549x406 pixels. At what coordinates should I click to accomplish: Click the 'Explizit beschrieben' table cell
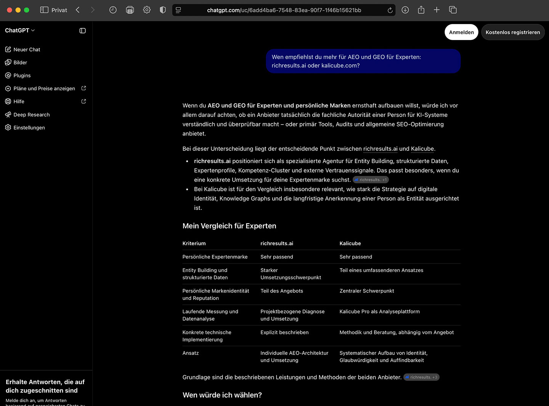(x=284, y=332)
